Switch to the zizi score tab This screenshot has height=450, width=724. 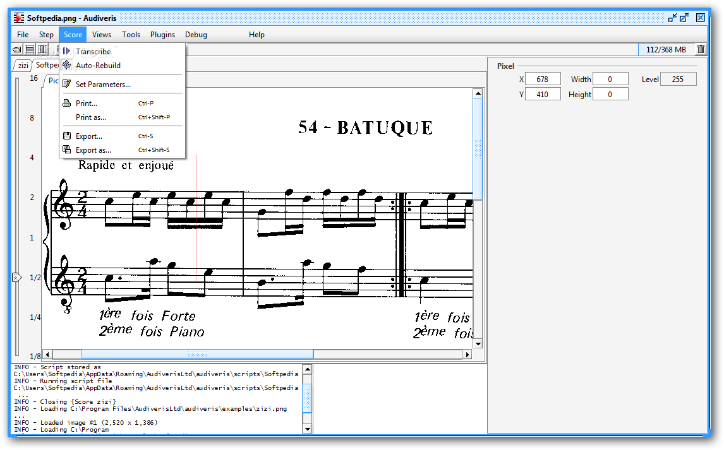pyautogui.click(x=23, y=66)
